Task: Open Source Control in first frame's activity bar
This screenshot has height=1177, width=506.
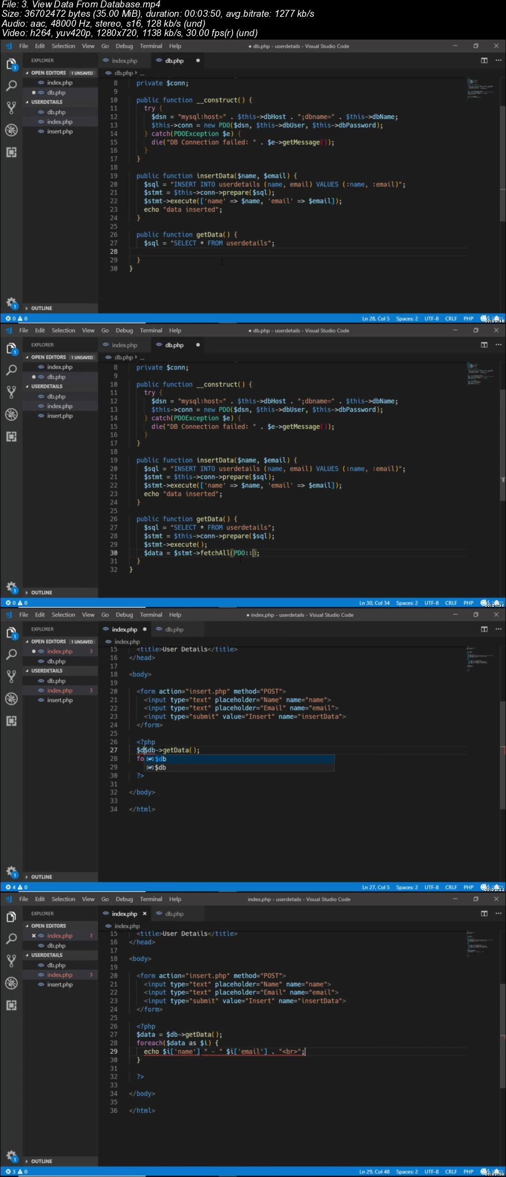Action: coord(11,108)
